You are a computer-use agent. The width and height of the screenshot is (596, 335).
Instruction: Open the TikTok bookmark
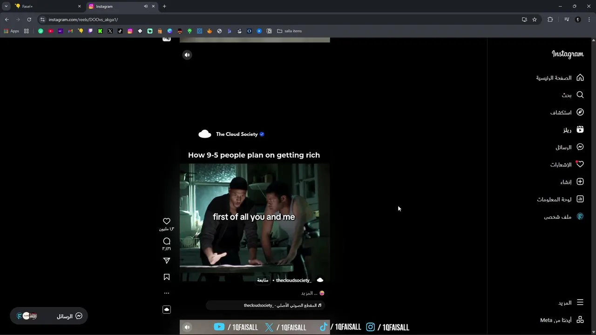120,31
